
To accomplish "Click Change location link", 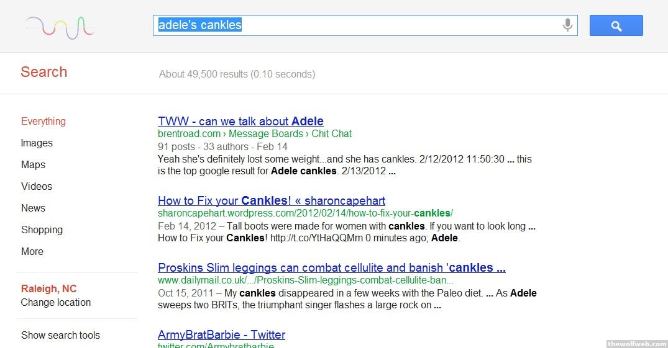I will tap(56, 303).
